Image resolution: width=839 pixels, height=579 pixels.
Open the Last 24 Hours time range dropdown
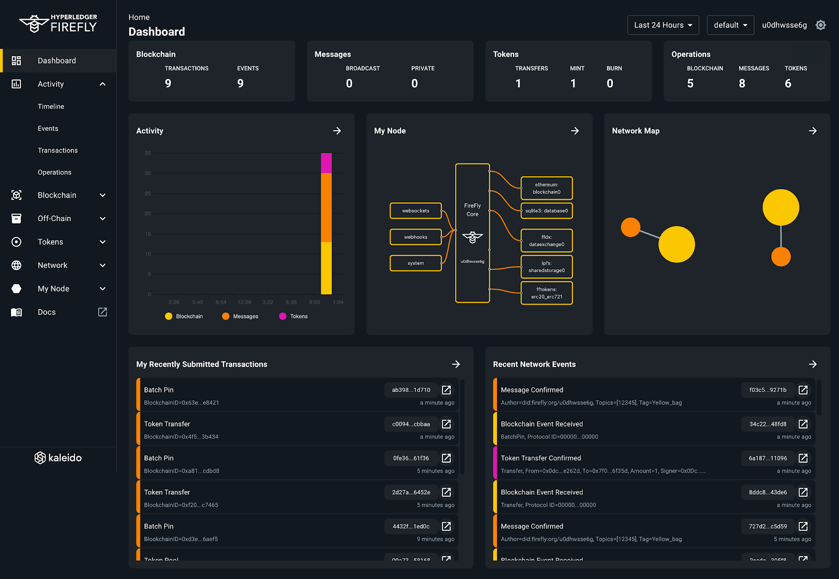click(663, 25)
